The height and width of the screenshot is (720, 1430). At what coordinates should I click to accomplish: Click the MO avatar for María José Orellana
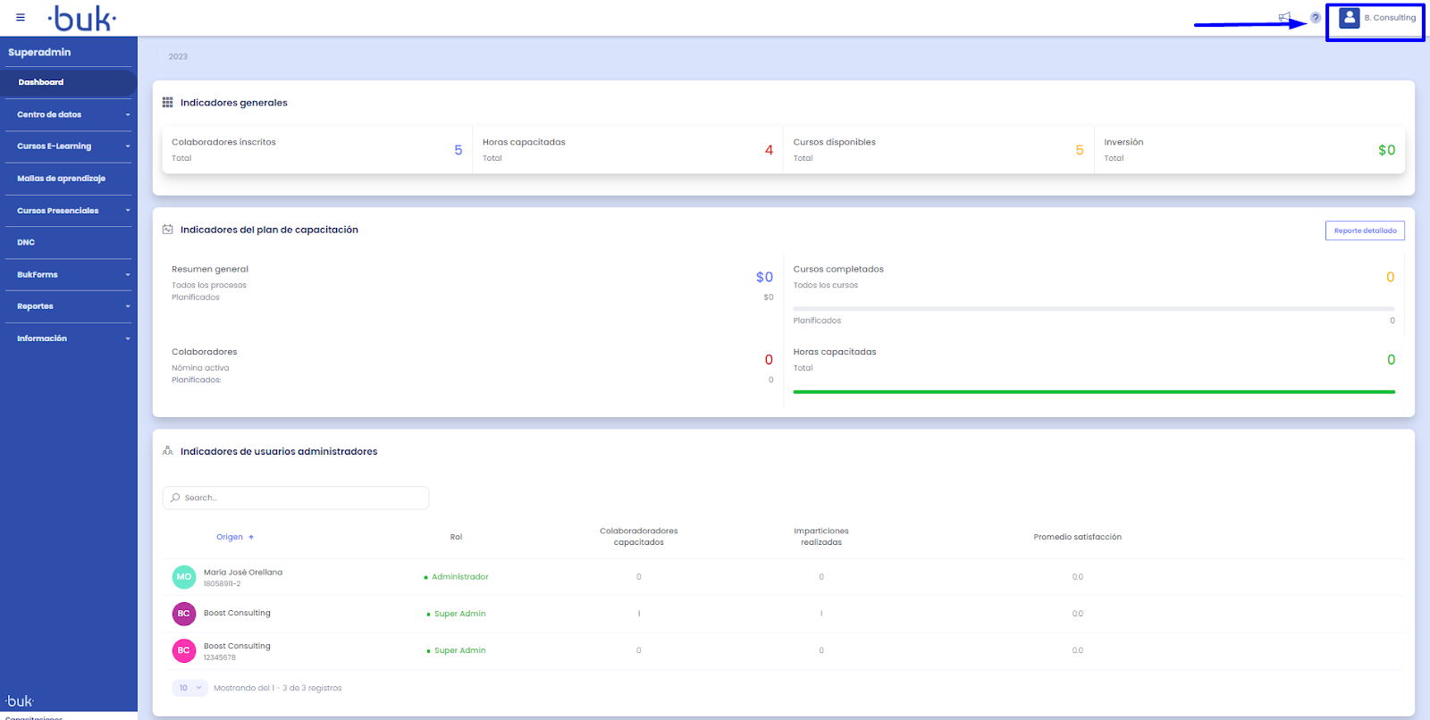click(x=183, y=577)
